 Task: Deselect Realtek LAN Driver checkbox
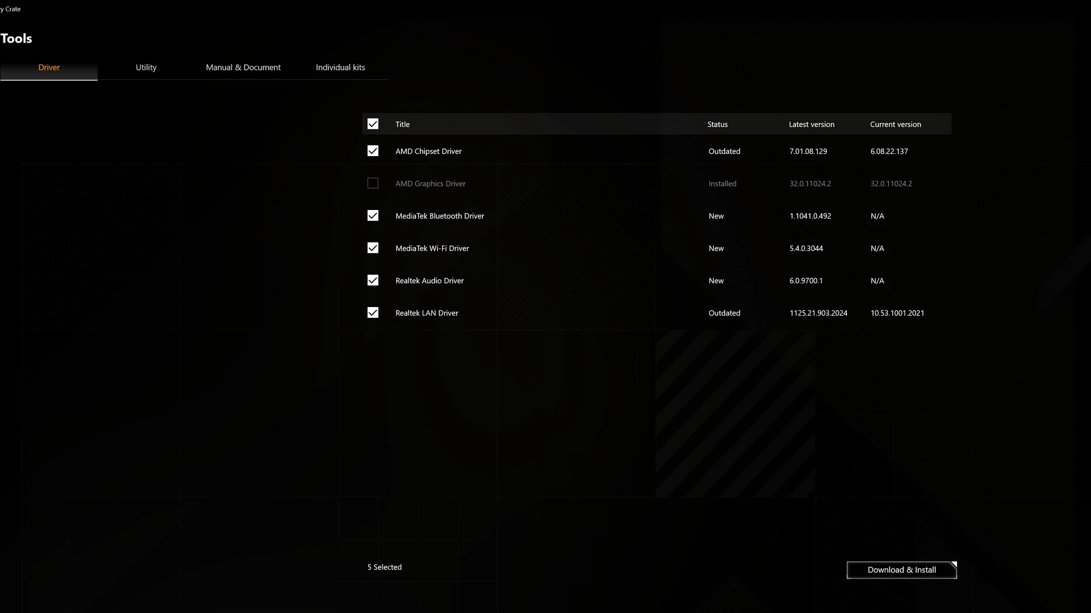(373, 313)
